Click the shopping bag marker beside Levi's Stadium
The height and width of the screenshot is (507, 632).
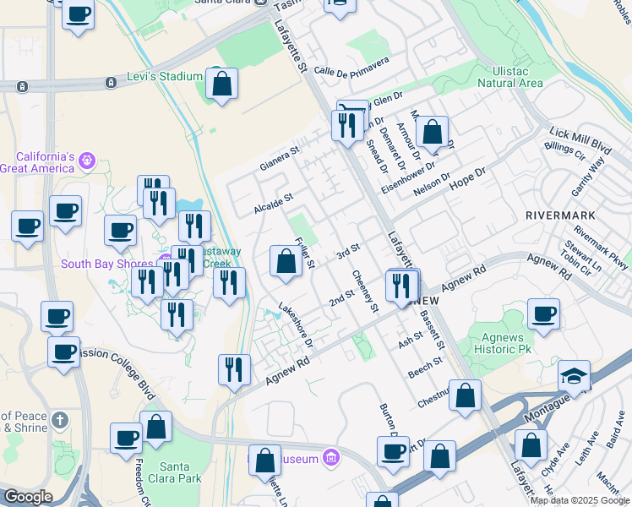point(221,84)
